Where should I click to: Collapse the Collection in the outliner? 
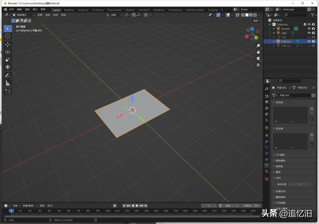coord(270,24)
